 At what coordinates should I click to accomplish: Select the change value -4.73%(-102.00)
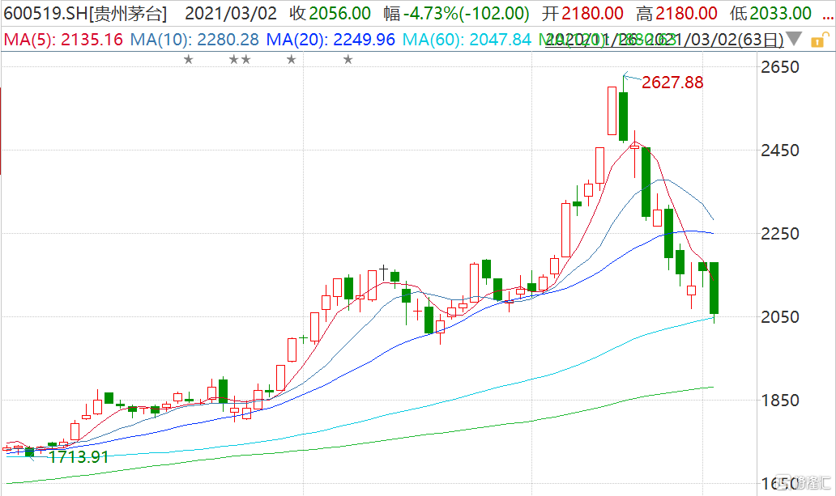(457, 13)
